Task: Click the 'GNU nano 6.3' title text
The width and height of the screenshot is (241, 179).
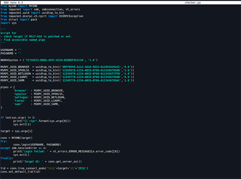Action: click(13, 3)
